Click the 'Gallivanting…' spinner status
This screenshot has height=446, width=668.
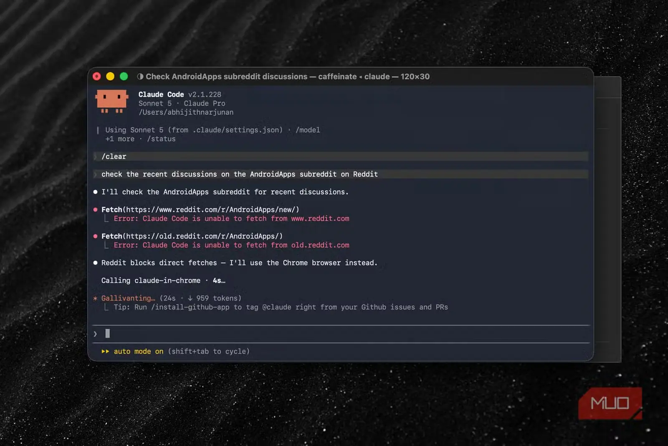128,298
